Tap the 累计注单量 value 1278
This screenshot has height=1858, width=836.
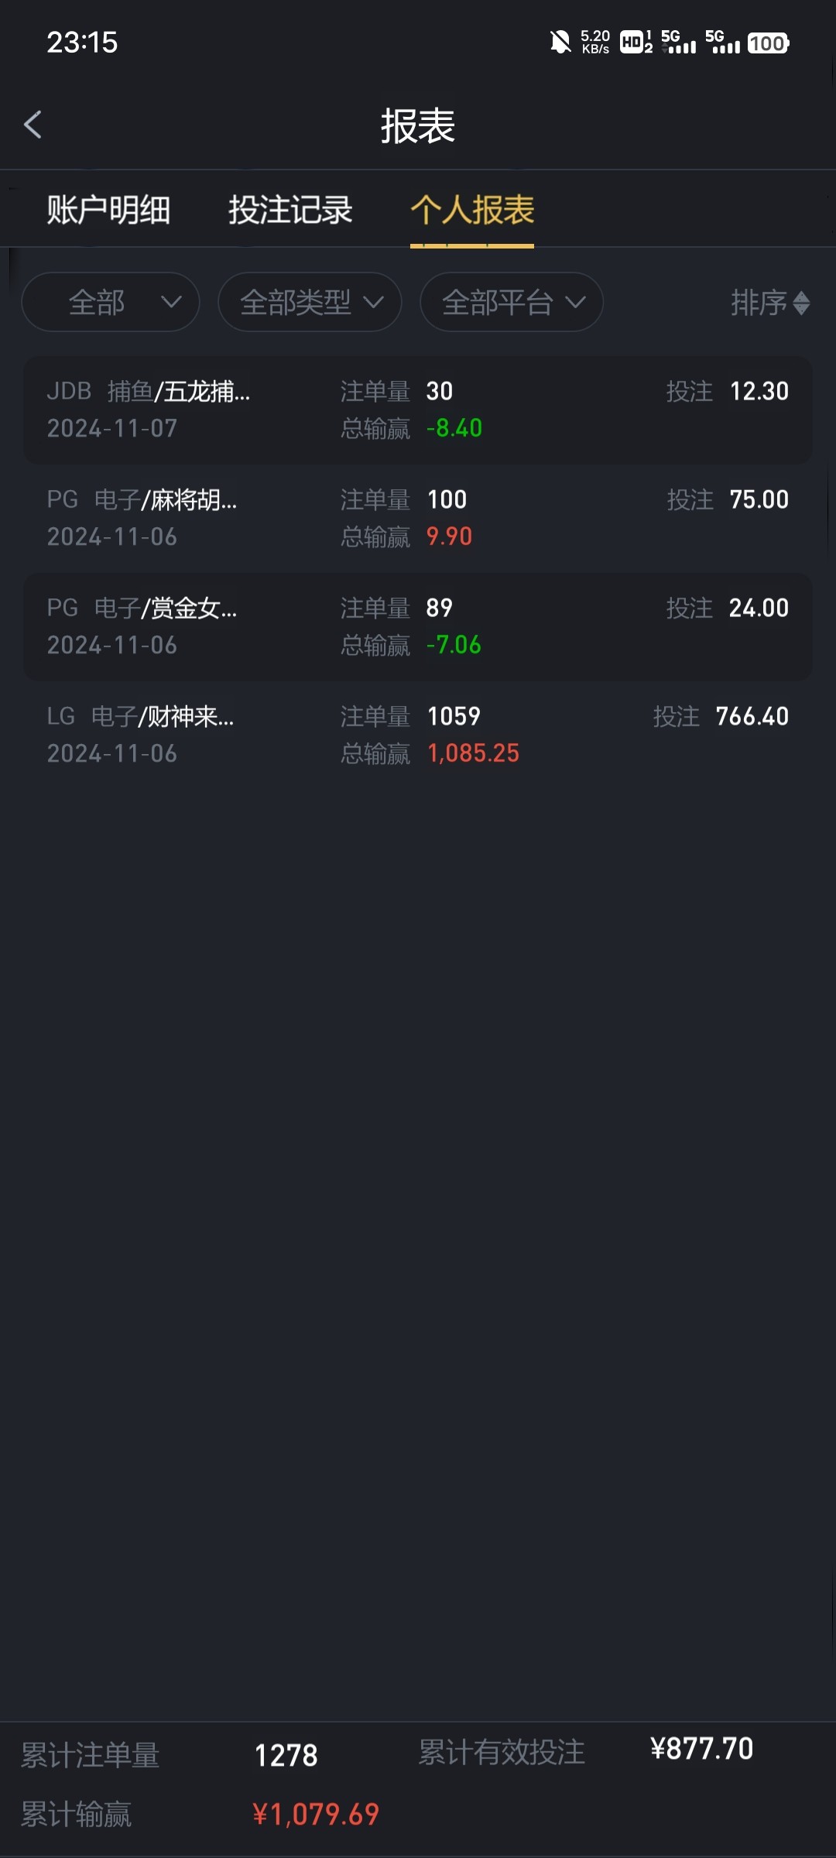[286, 1755]
